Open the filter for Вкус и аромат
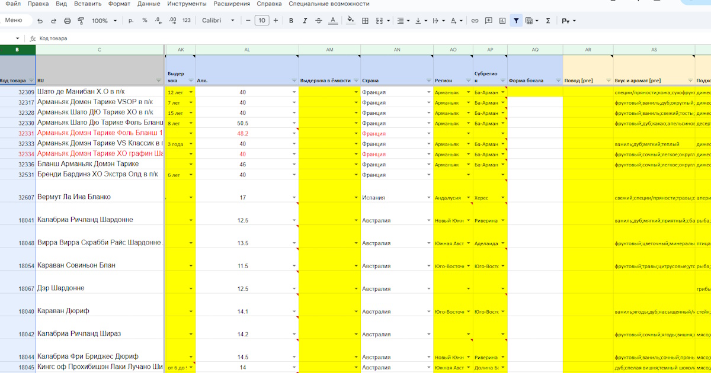The height and width of the screenshot is (373, 711). [690, 80]
